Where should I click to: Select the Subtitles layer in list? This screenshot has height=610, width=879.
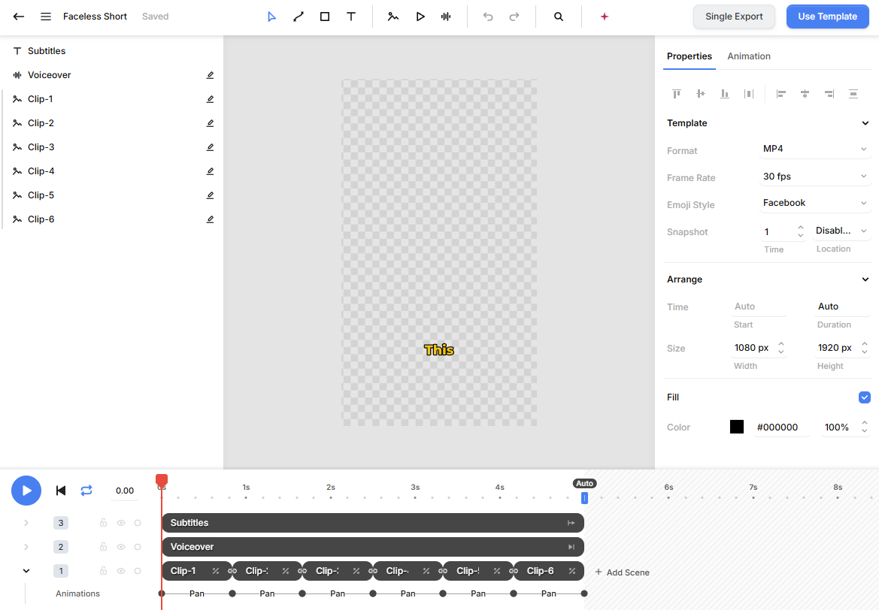[111, 51]
